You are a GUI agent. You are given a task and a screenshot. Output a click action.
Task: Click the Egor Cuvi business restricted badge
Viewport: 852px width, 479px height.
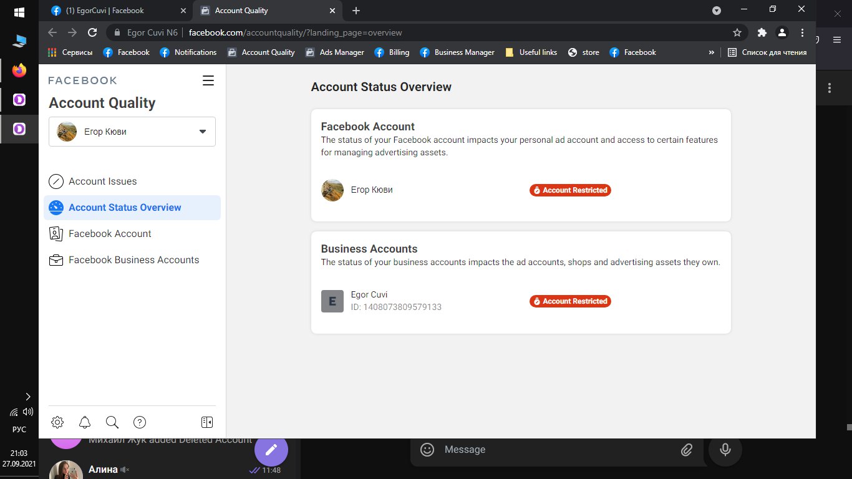tap(570, 301)
